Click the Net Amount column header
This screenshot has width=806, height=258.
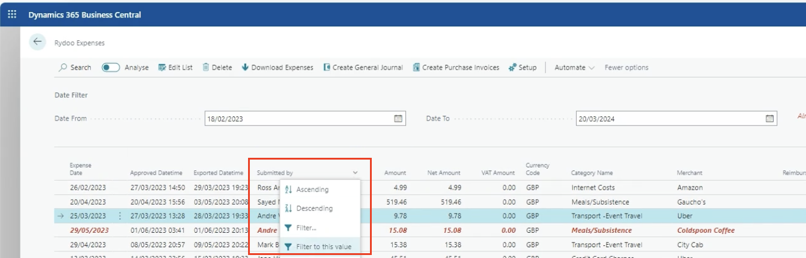click(x=444, y=173)
